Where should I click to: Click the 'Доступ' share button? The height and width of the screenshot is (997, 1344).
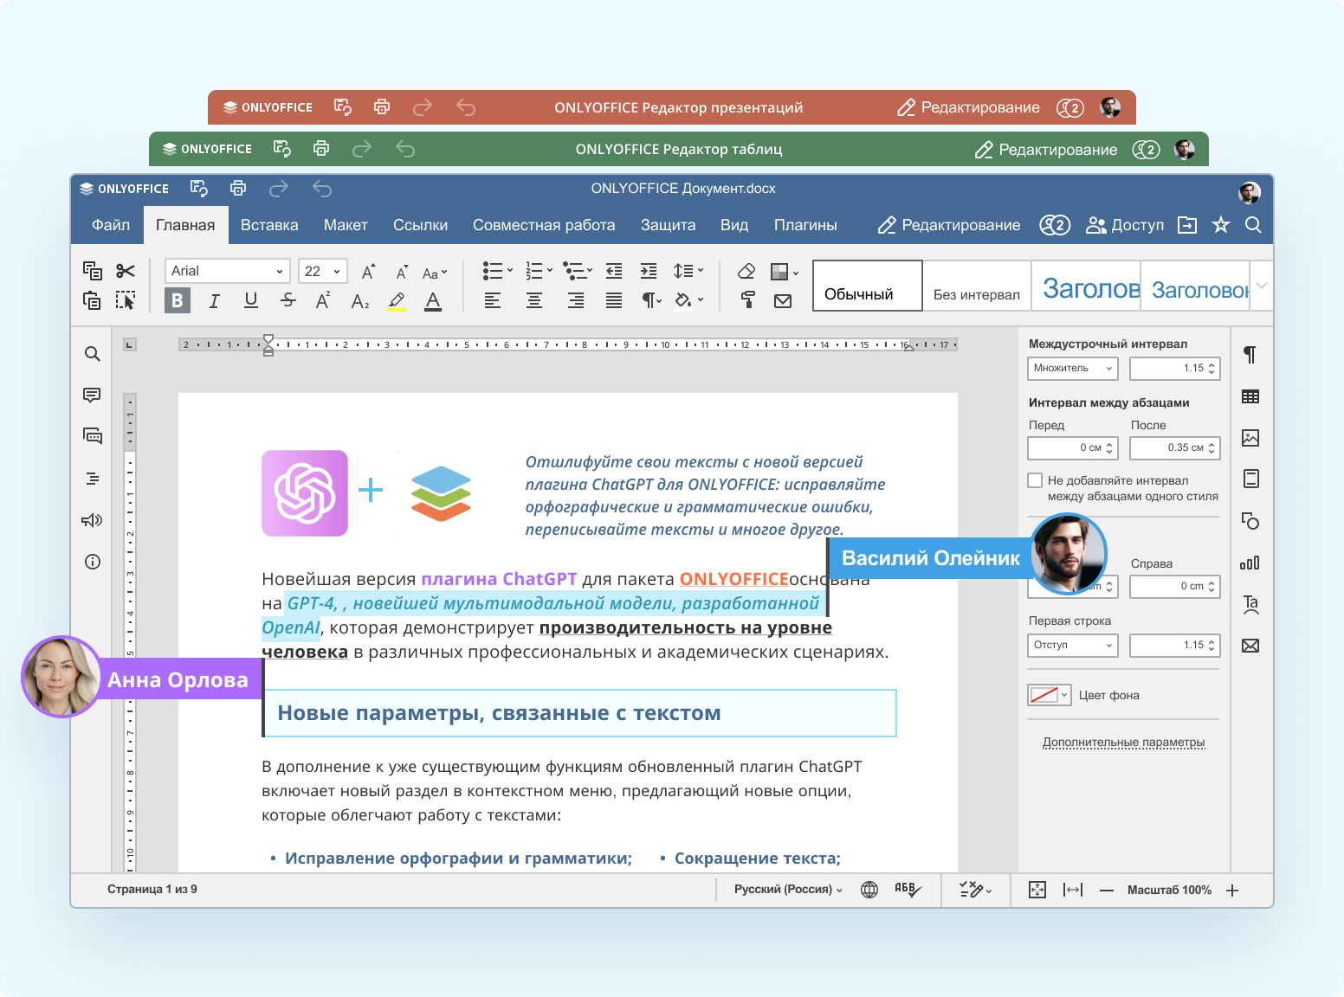point(1125,225)
